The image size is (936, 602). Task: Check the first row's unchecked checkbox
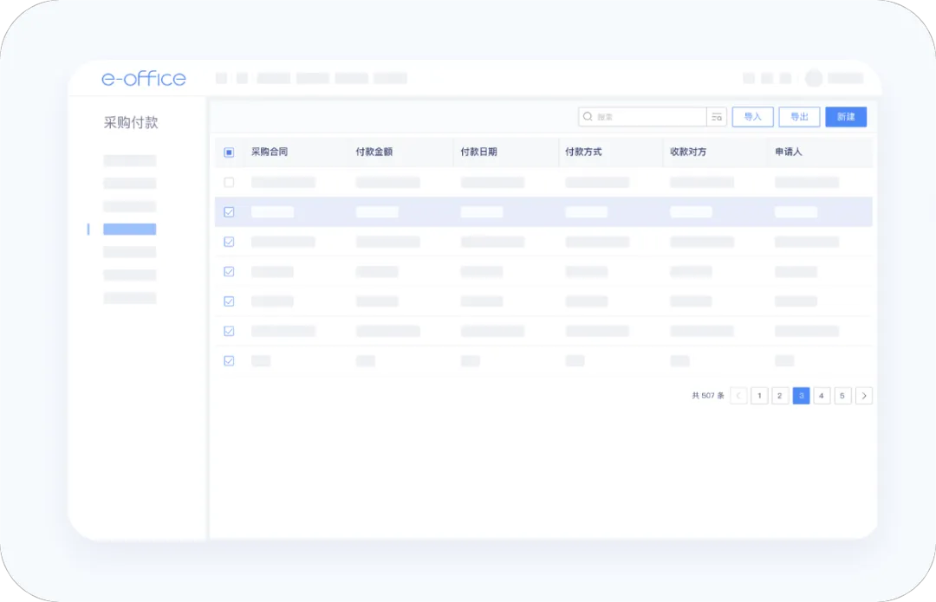[x=229, y=183]
